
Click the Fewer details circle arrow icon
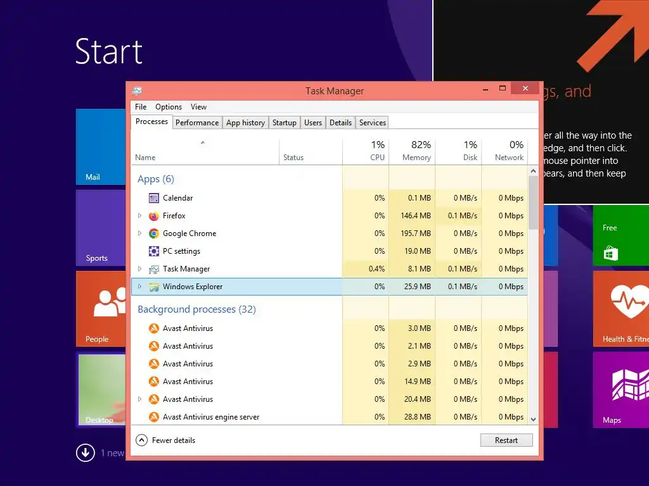[141, 440]
